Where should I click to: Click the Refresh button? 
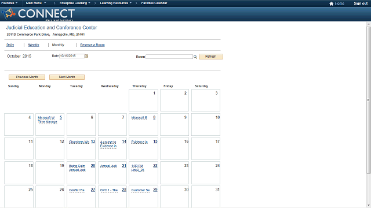(x=211, y=57)
